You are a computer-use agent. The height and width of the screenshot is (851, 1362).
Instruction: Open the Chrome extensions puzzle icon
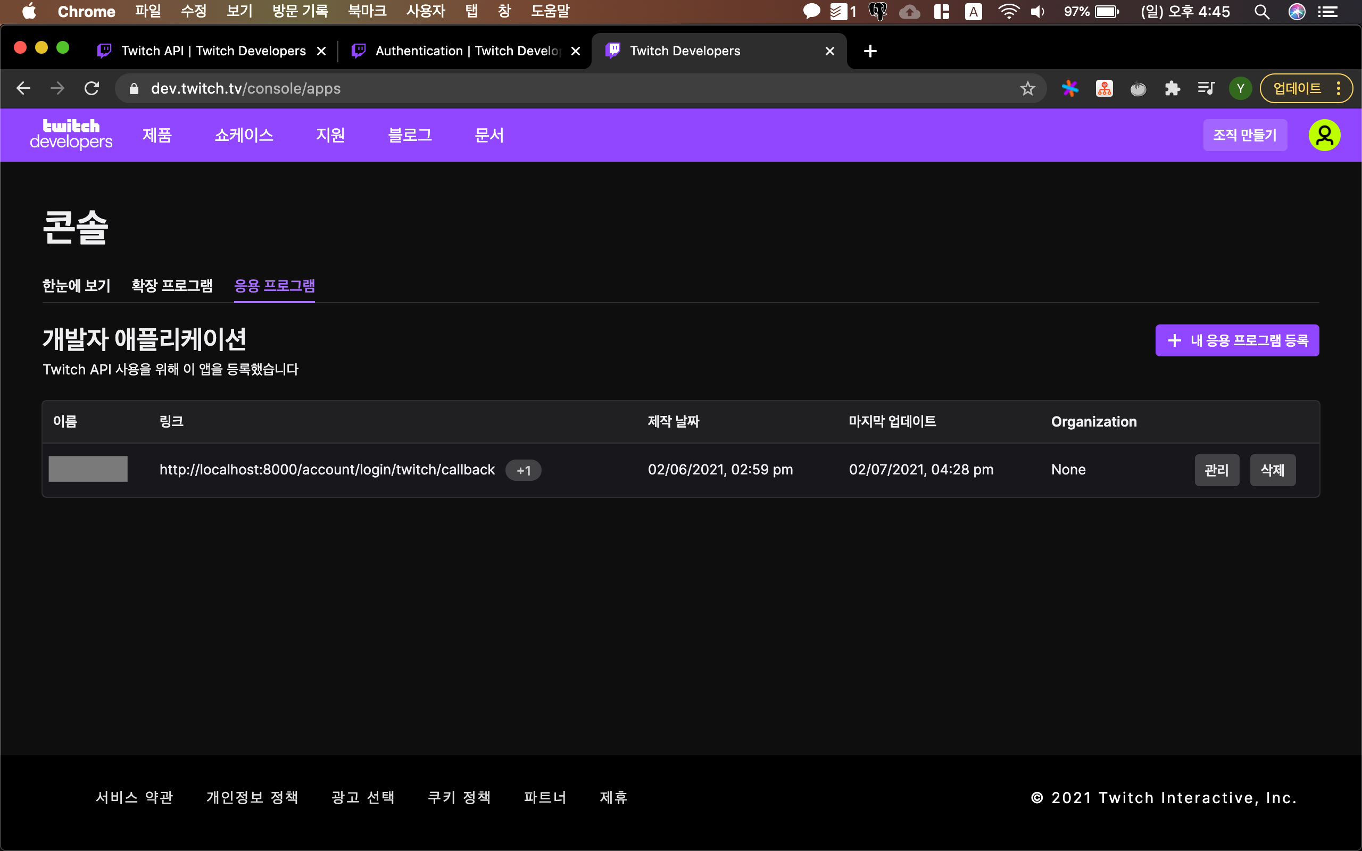pos(1173,88)
